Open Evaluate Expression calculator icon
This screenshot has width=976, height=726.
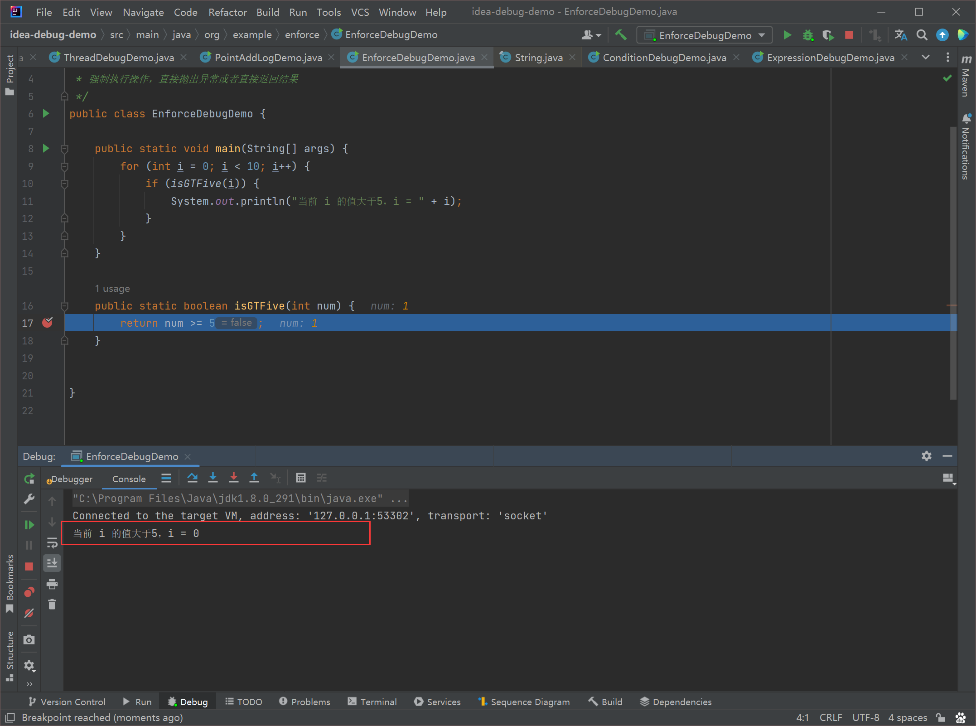pyautogui.click(x=300, y=478)
